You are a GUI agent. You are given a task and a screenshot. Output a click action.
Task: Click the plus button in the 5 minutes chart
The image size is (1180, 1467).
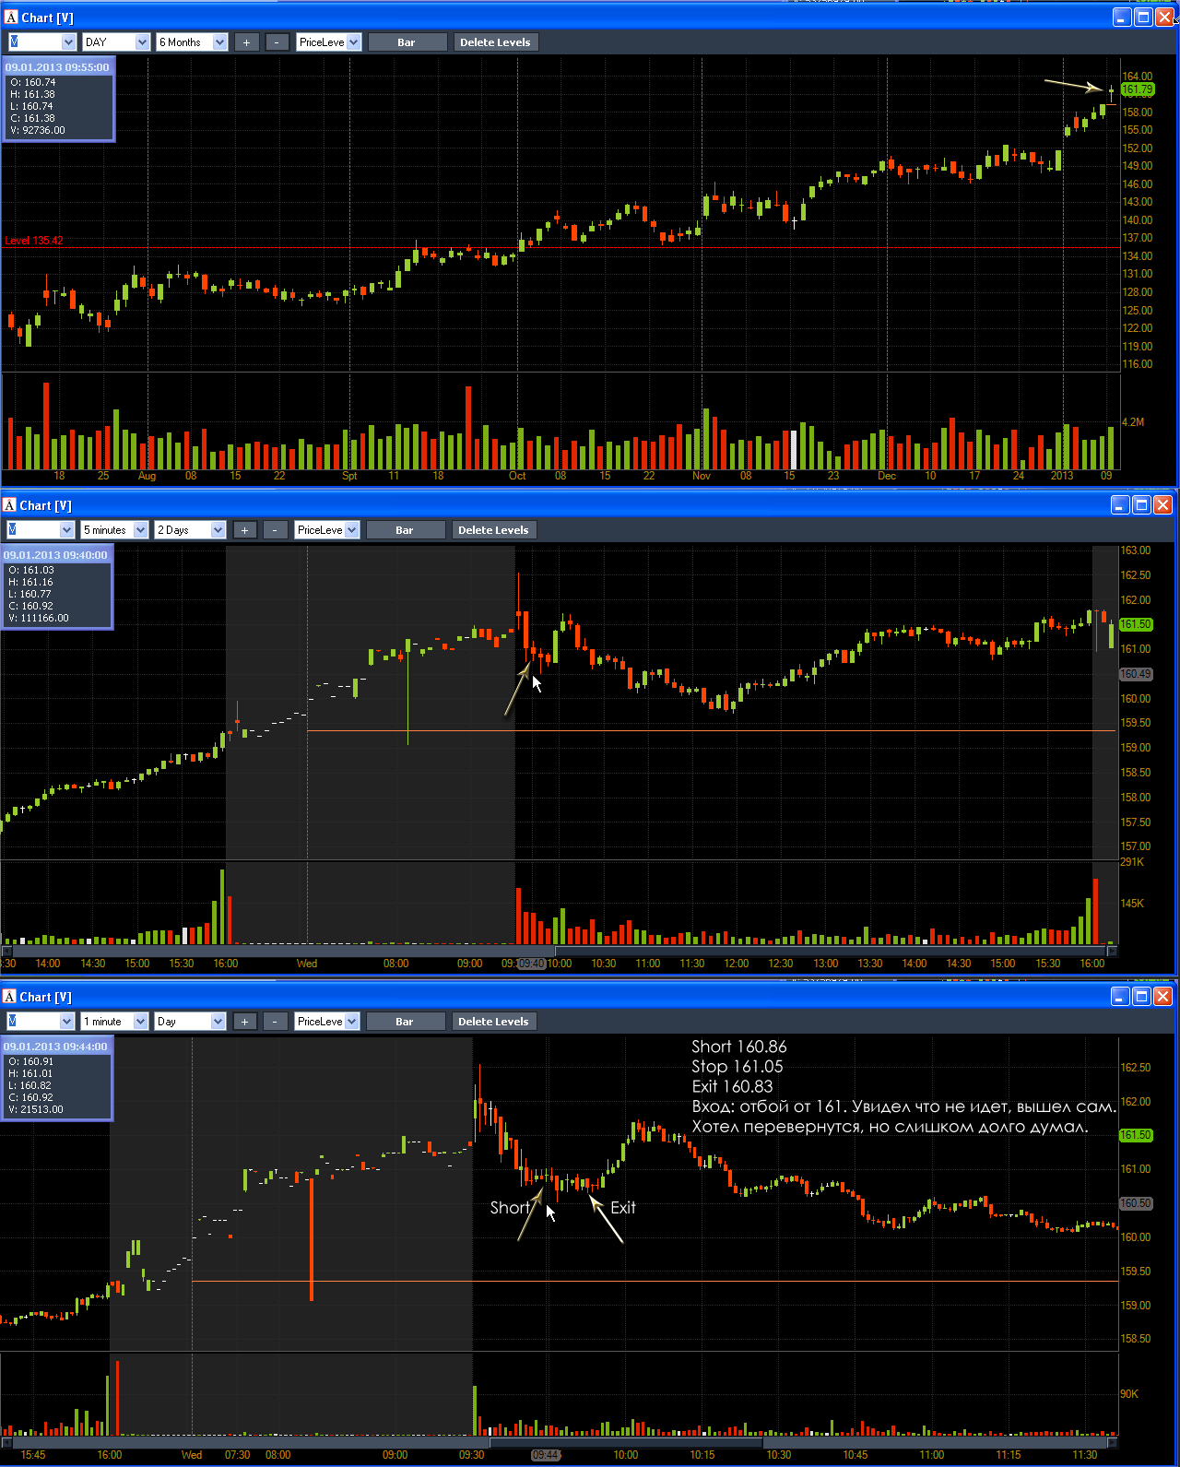click(244, 530)
